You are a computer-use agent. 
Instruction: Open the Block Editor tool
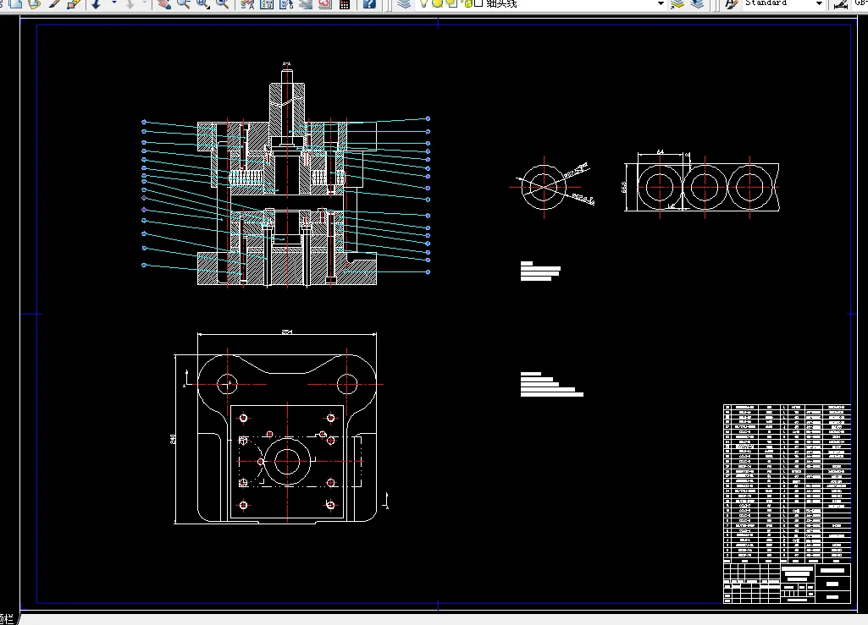(x=73, y=4)
